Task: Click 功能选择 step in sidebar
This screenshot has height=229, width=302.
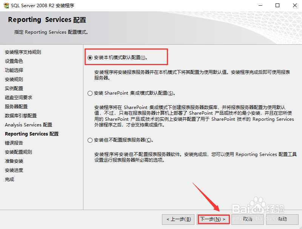Action: pyautogui.click(x=14, y=70)
